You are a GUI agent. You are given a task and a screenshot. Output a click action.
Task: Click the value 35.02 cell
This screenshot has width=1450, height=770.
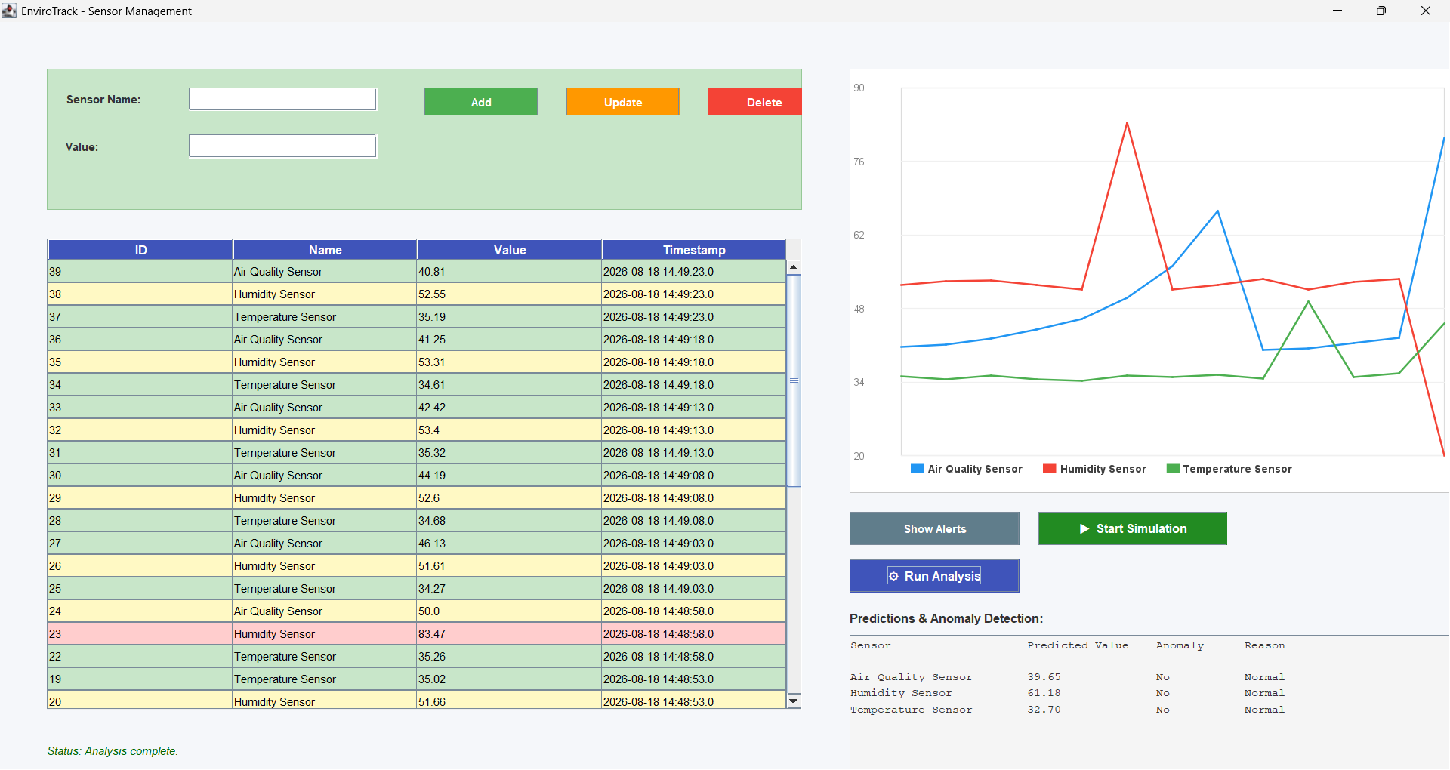pyautogui.click(x=509, y=679)
